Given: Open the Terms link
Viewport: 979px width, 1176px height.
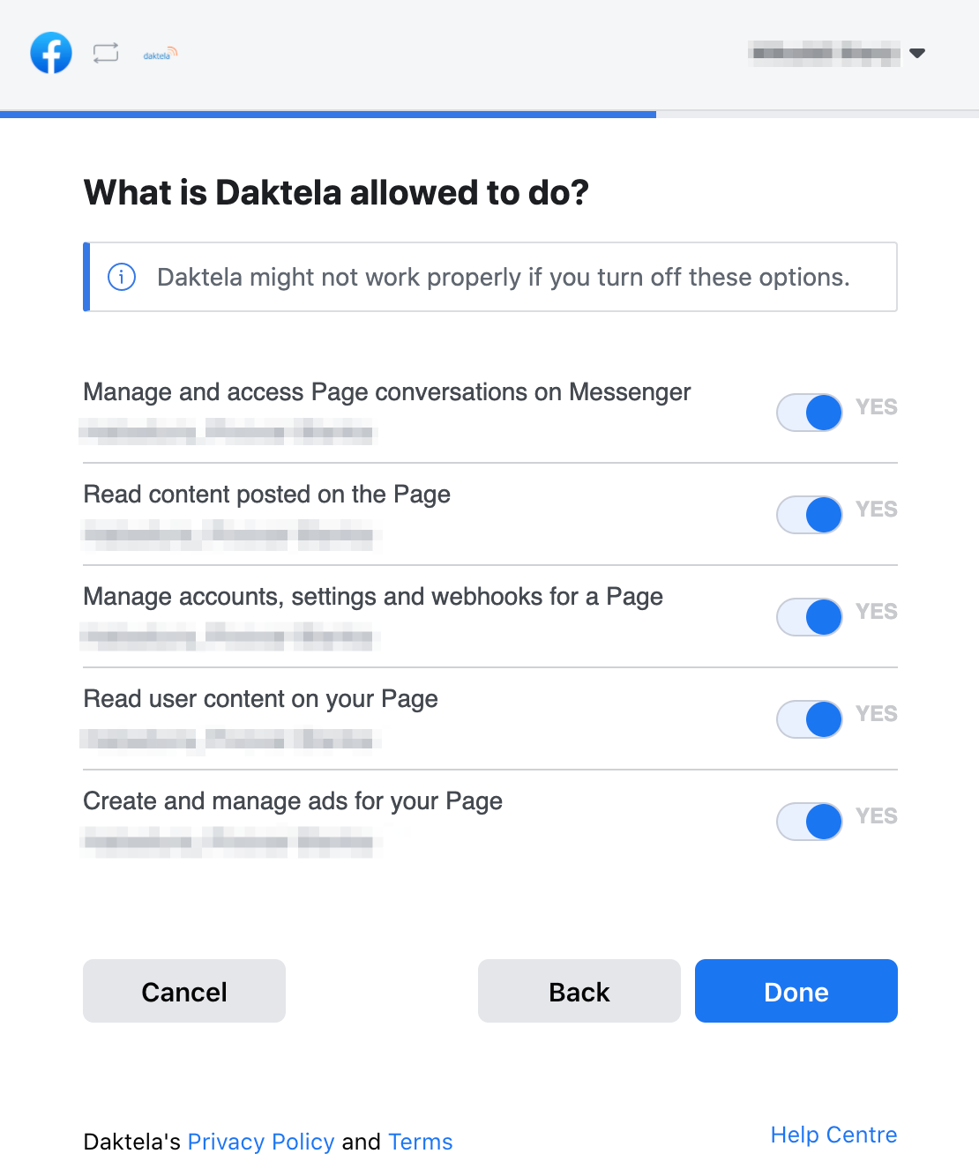Looking at the screenshot, I should [421, 1142].
